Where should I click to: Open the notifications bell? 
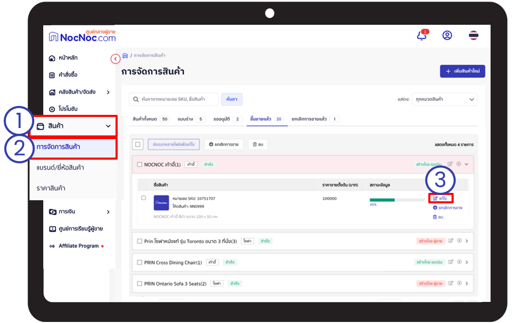click(422, 35)
